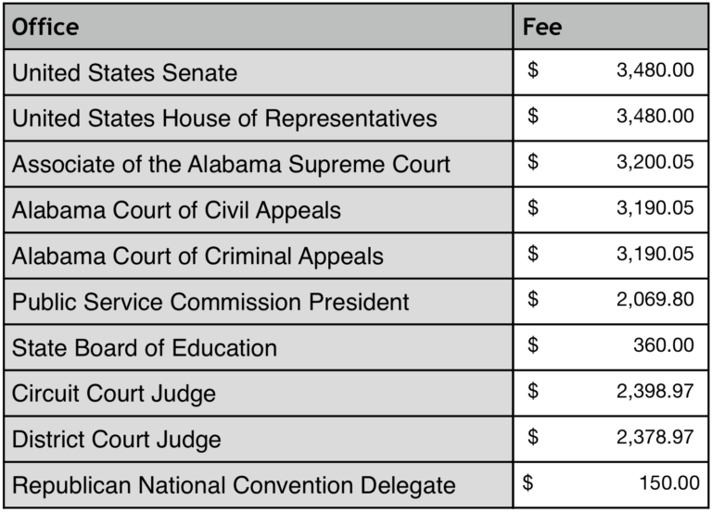Select Alabama Court of Civil Appeals cell
Screen dimensions: 712x512
pos(176,210)
